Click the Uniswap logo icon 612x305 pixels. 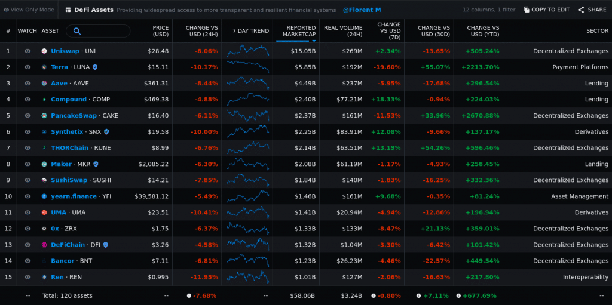44,51
